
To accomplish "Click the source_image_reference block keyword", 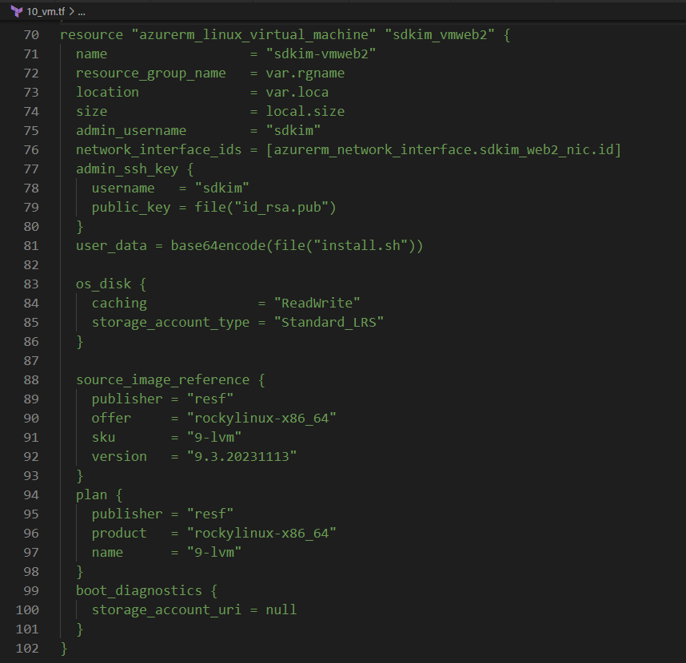I will click(163, 380).
